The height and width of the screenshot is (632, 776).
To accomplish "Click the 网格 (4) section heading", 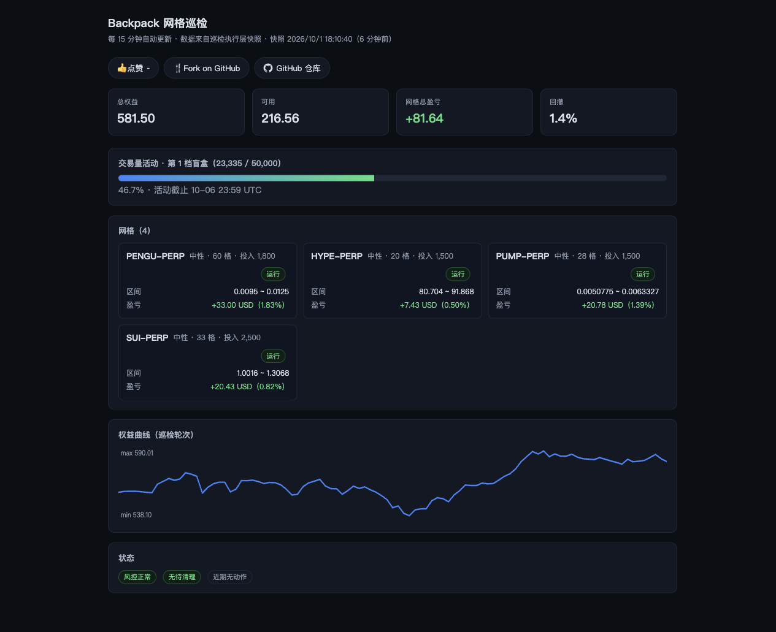I will pyautogui.click(x=134, y=230).
